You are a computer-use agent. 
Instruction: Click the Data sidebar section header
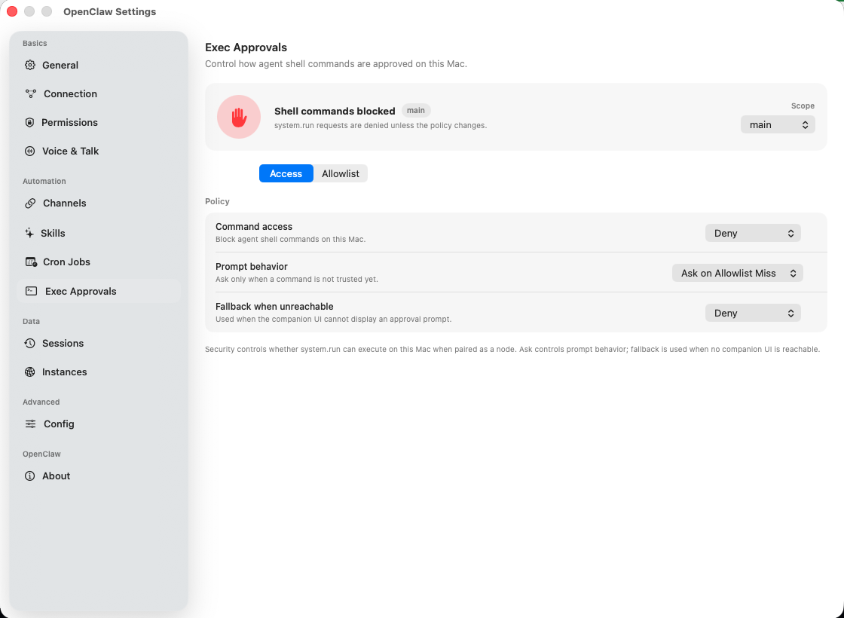(31, 321)
